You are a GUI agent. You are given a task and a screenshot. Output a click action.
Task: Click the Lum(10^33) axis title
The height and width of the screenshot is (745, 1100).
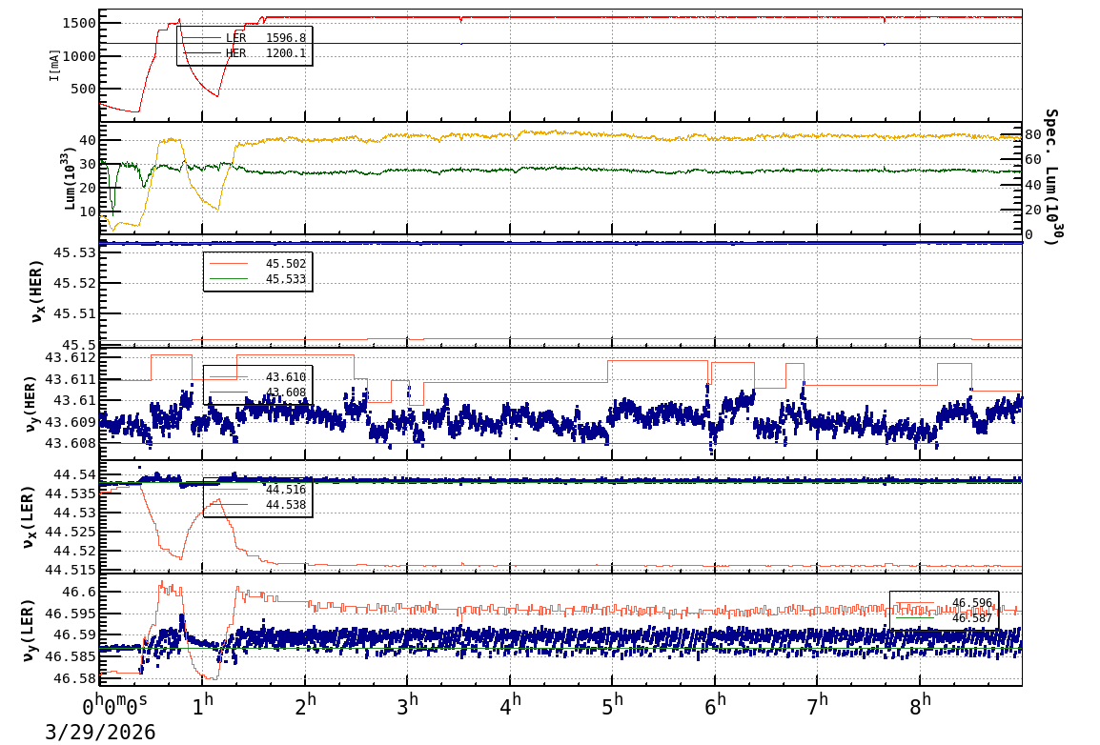[x=70, y=178]
